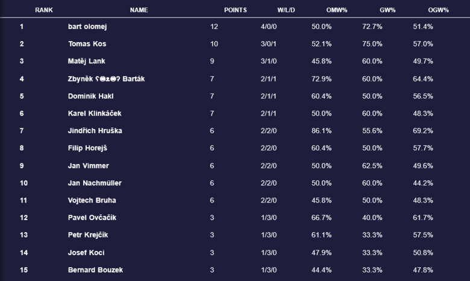This screenshot has width=470, height=281.
Task: Select Jan Vimmer's name
Action: tap(89, 166)
